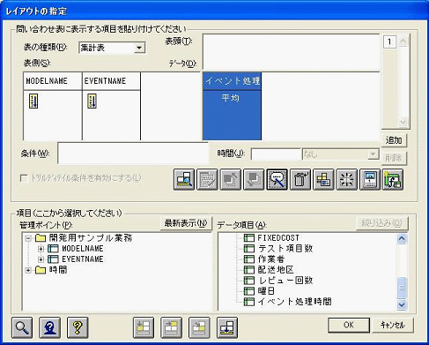Click the down arrow below page number 1
The image size is (429, 345).
click(x=403, y=122)
